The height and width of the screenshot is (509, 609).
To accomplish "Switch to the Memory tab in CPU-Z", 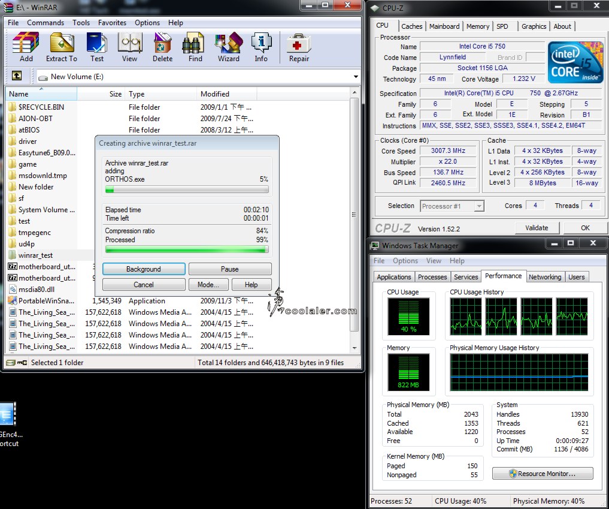I will point(478,26).
